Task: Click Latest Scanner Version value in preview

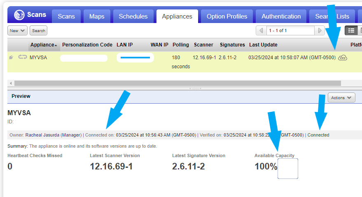Action: 111,166
